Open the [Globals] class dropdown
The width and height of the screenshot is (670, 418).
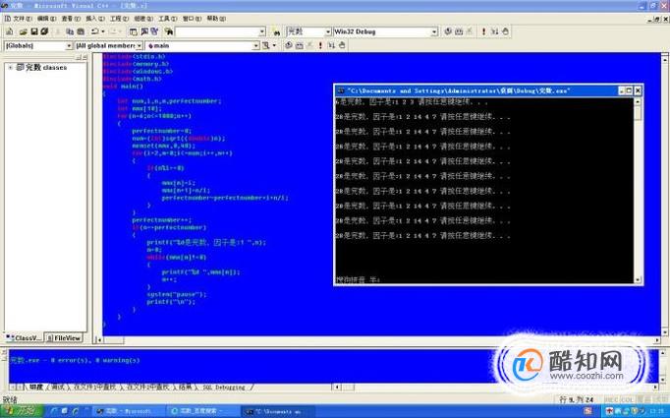(x=69, y=46)
